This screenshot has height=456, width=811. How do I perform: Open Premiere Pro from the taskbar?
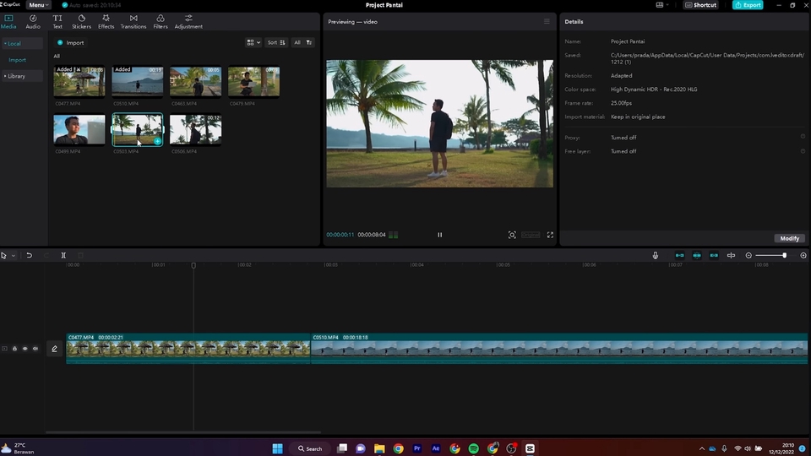(416, 448)
